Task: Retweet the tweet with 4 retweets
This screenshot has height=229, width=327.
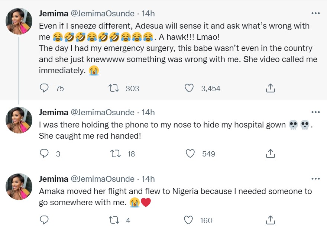Action: coord(114,220)
